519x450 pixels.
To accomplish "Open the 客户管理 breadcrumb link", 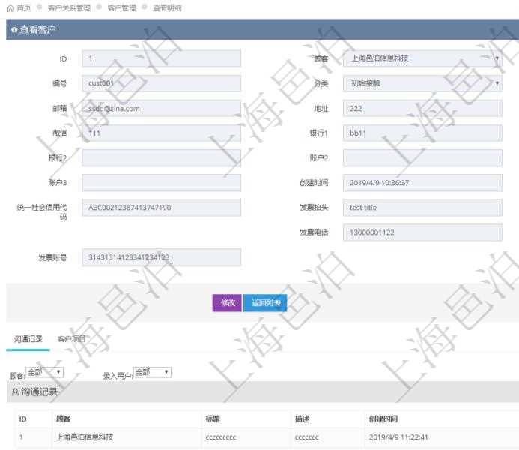I will (122, 8).
